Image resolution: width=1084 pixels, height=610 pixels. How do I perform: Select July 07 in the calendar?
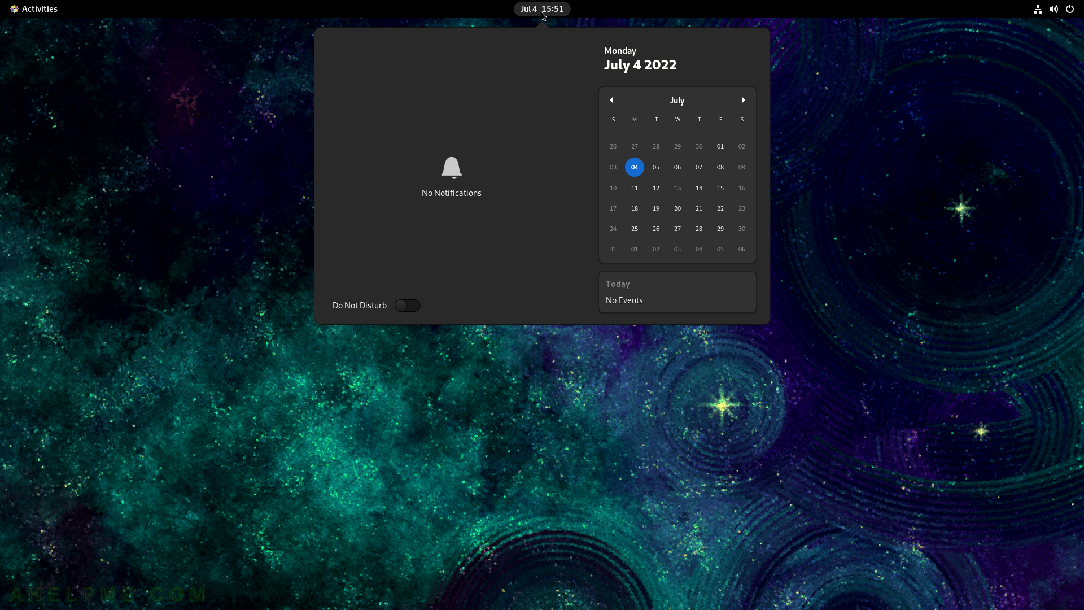(699, 167)
